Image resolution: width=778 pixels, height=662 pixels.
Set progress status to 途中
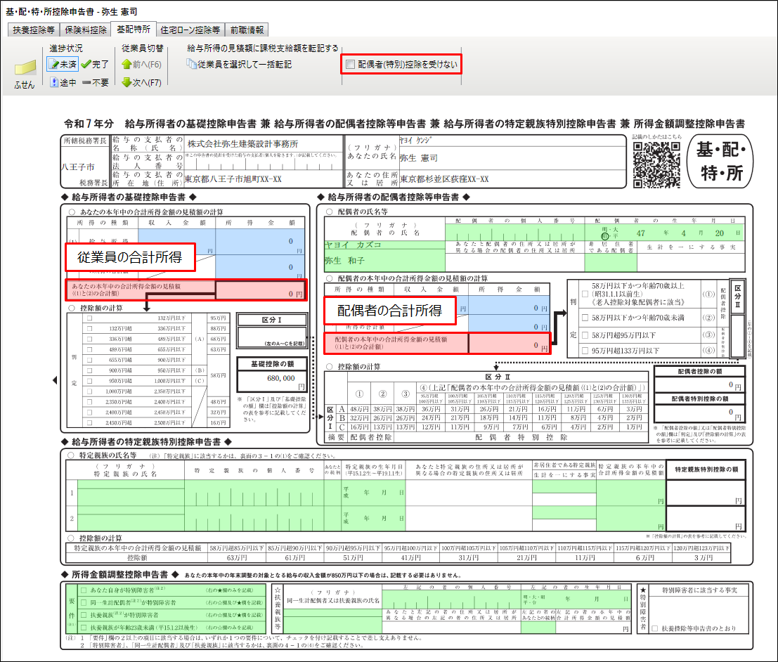point(63,82)
